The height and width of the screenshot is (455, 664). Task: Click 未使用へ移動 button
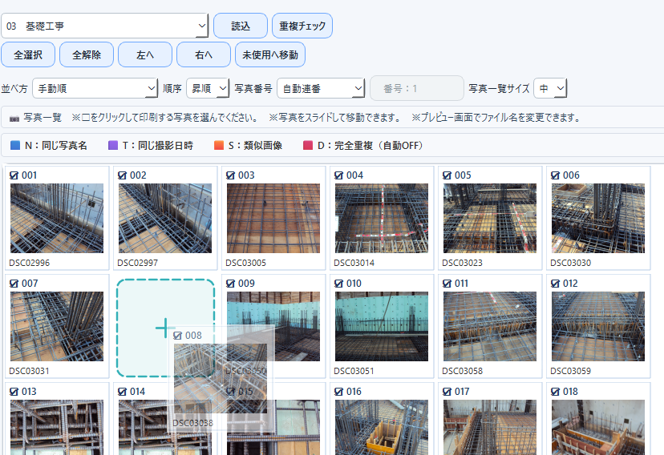(270, 54)
